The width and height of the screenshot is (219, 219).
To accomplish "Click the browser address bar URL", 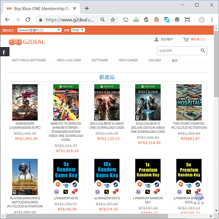I will point(70,20).
